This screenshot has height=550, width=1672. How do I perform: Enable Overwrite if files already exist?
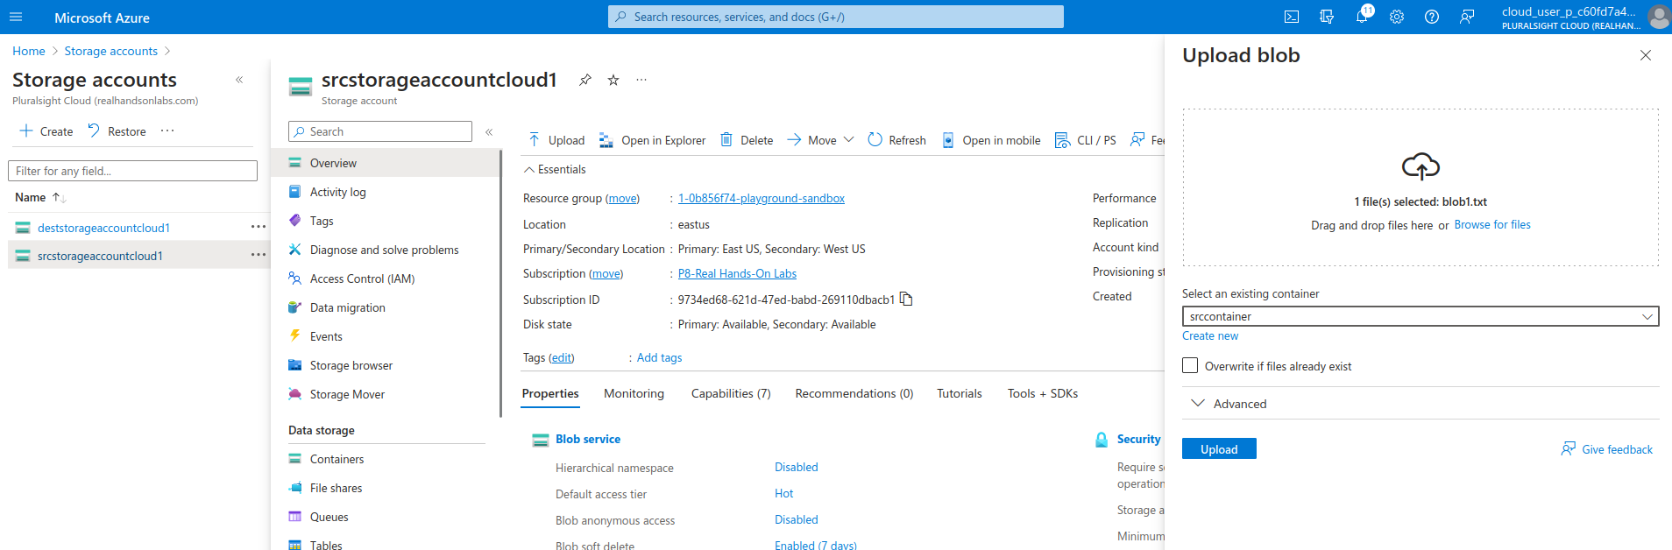tap(1190, 366)
